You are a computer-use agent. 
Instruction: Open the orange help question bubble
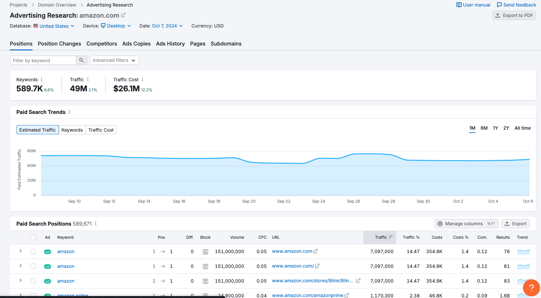(531, 288)
